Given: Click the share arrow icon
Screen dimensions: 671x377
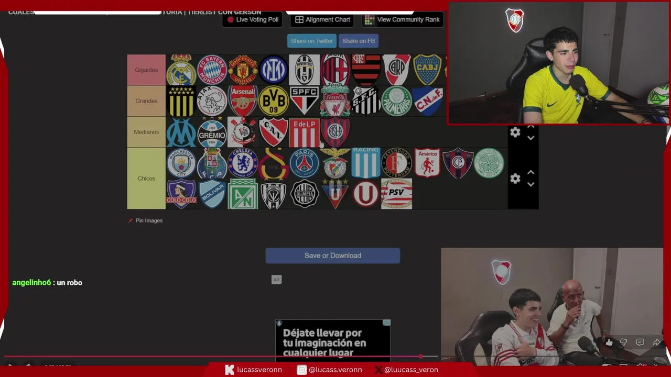Looking at the screenshot, I should pos(657,342).
